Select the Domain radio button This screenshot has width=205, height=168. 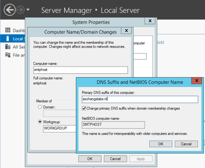tap(40, 107)
